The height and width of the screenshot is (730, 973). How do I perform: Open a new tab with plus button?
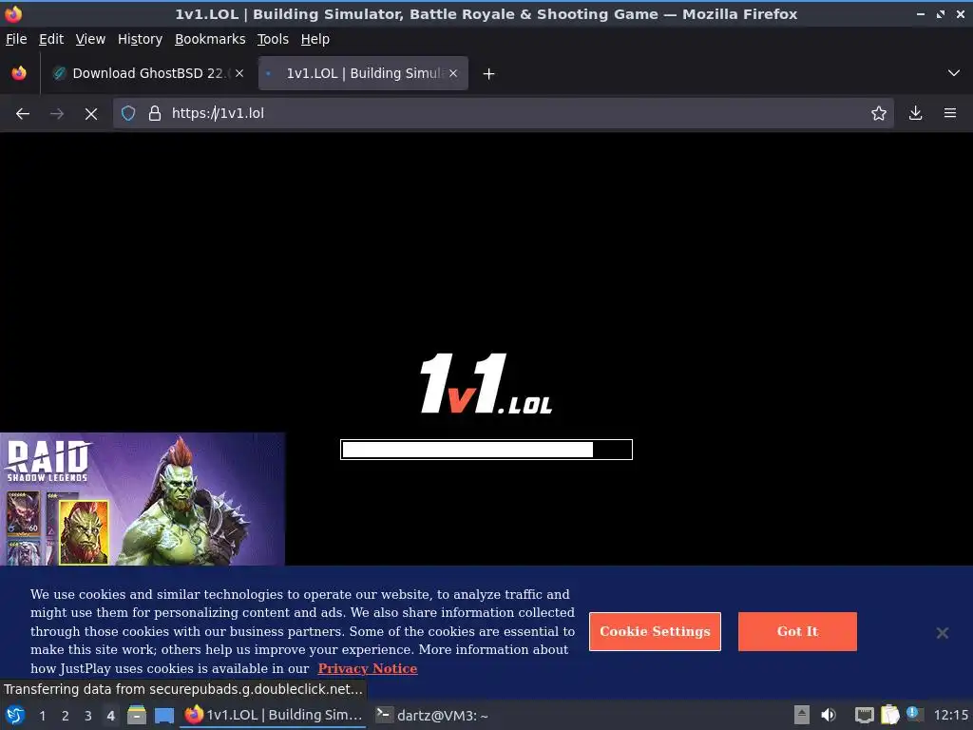(x=488, y=74)
